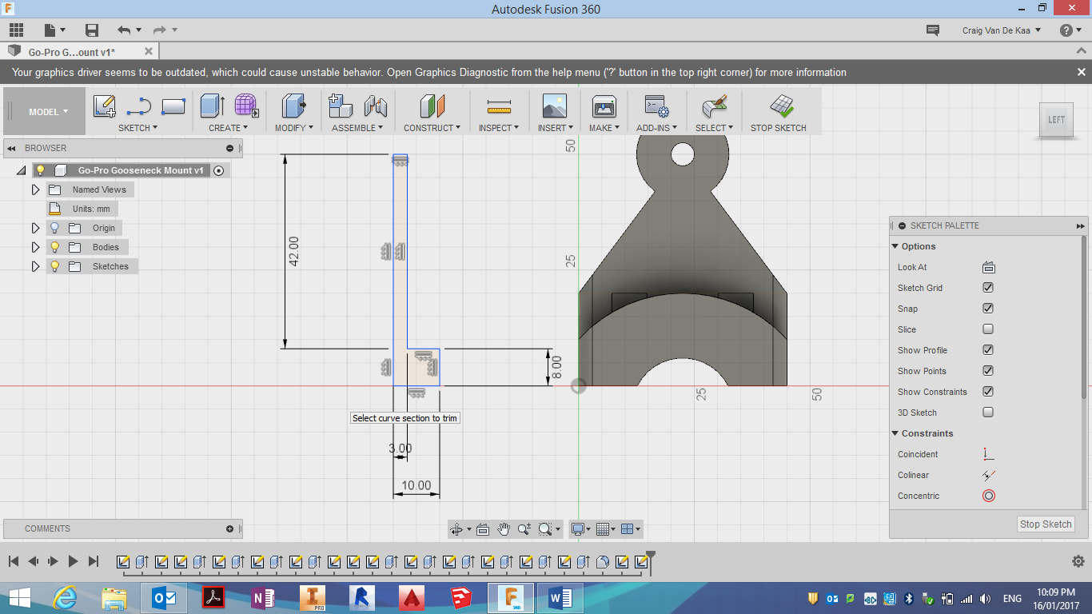Open the data panel grid icon
The image size is (1092, 614).
coord(16,30)
